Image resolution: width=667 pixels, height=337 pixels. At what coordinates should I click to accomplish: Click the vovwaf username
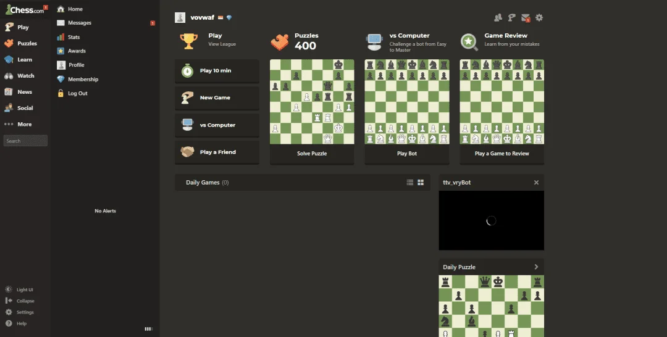tap(202, 17)
